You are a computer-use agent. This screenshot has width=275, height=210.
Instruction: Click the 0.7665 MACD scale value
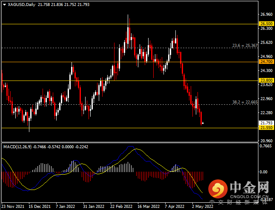coord(266,146)
